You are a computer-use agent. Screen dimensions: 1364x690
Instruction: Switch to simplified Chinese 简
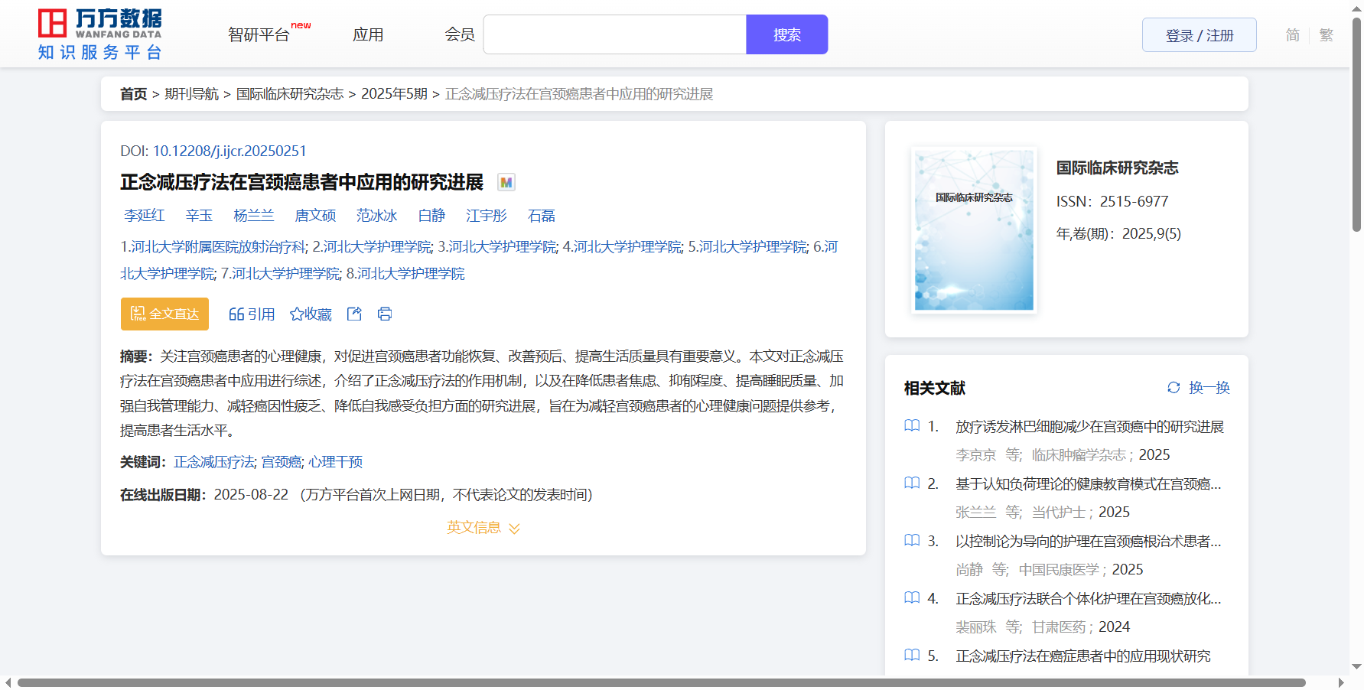pyautogui.click(x=1292, y=35)
